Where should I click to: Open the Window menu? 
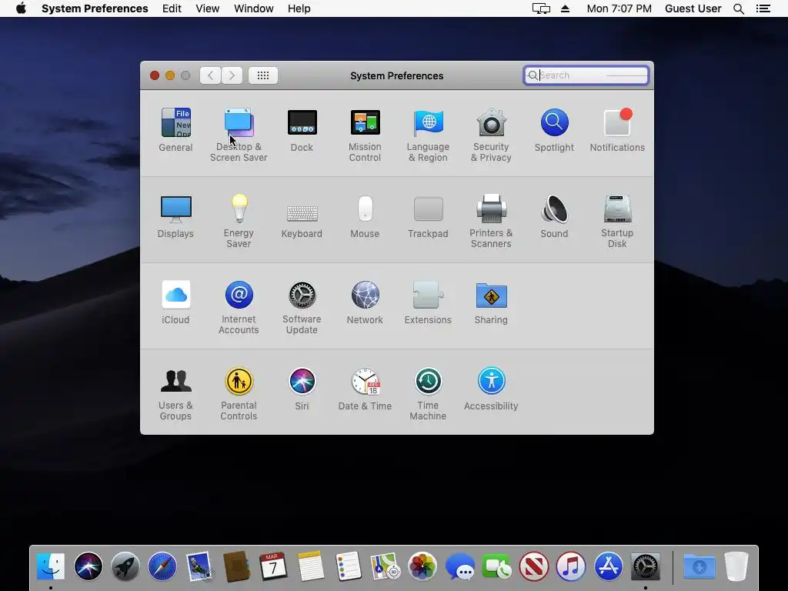pos(254,8)
